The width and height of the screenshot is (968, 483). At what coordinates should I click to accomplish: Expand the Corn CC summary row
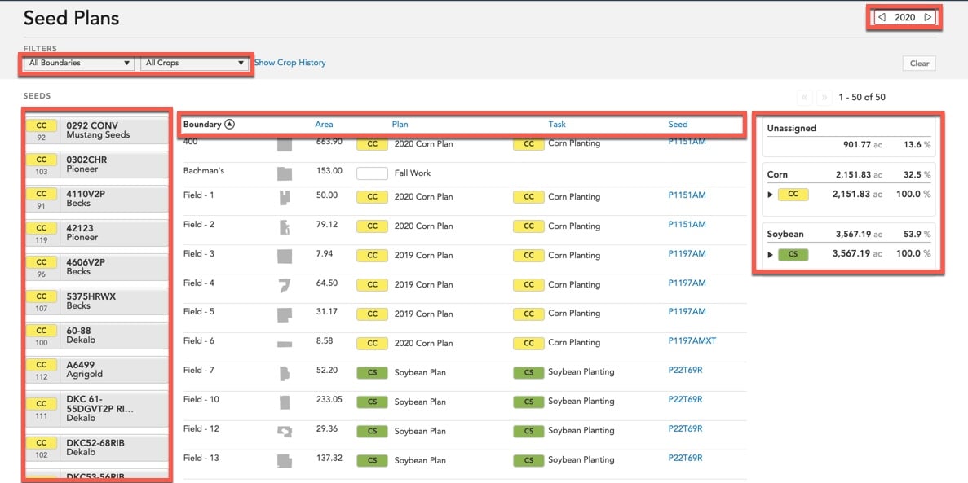pos(771,195)
